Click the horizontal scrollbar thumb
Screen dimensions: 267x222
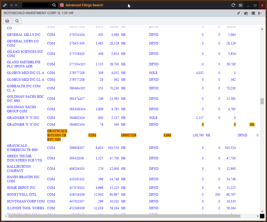click(124, 216)
